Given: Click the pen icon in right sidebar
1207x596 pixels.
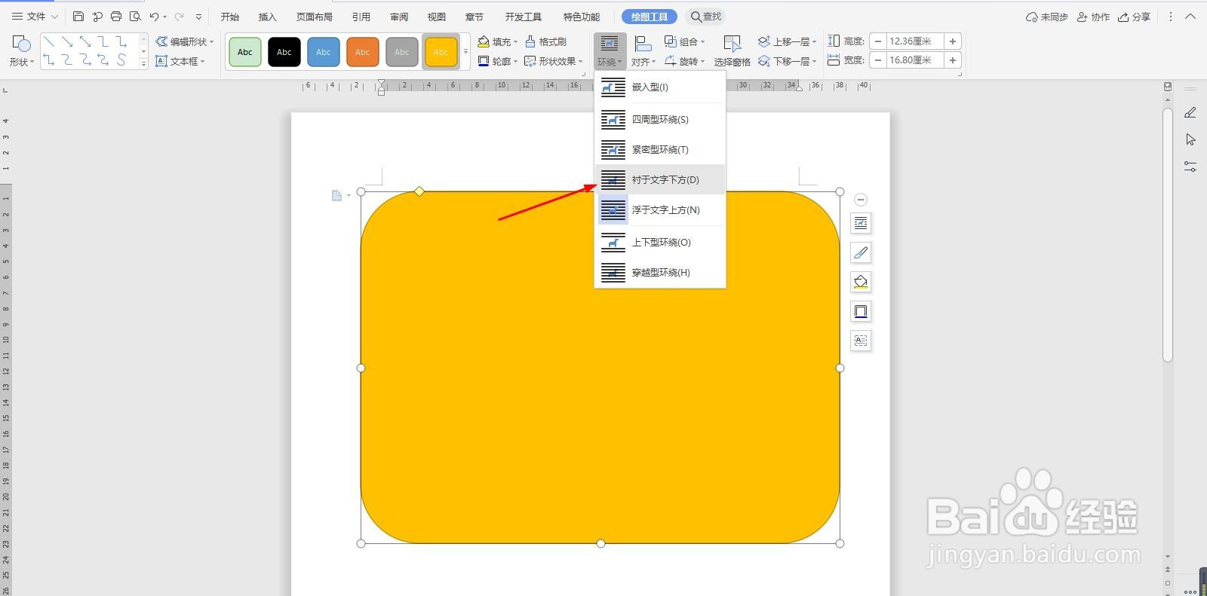Looking at the screenshot, I should (1190, 112).
